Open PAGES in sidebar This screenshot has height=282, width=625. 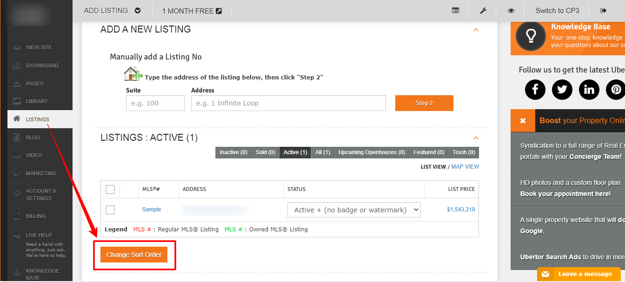click(x=34, y=84)
